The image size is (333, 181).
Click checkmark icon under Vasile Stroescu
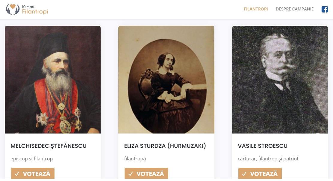click(x=244, y=174)
